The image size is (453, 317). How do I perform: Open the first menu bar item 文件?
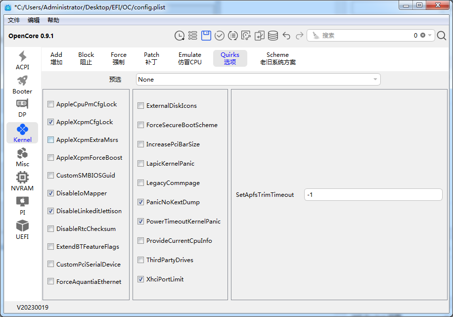tap(14, 20)
